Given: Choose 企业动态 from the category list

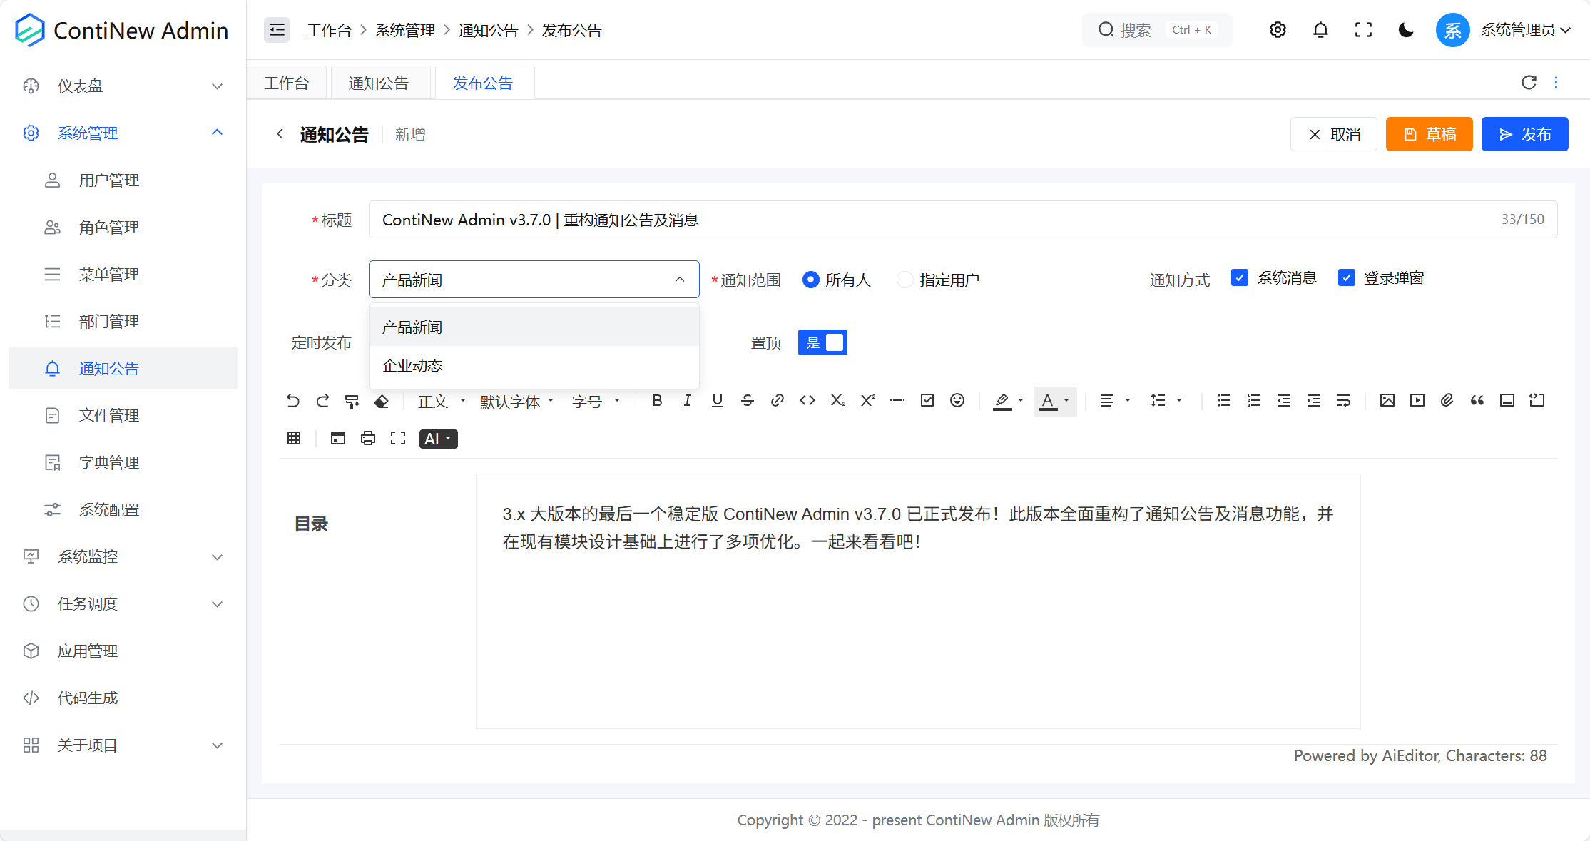Looking at the screenshot, I should pos(534,365).
